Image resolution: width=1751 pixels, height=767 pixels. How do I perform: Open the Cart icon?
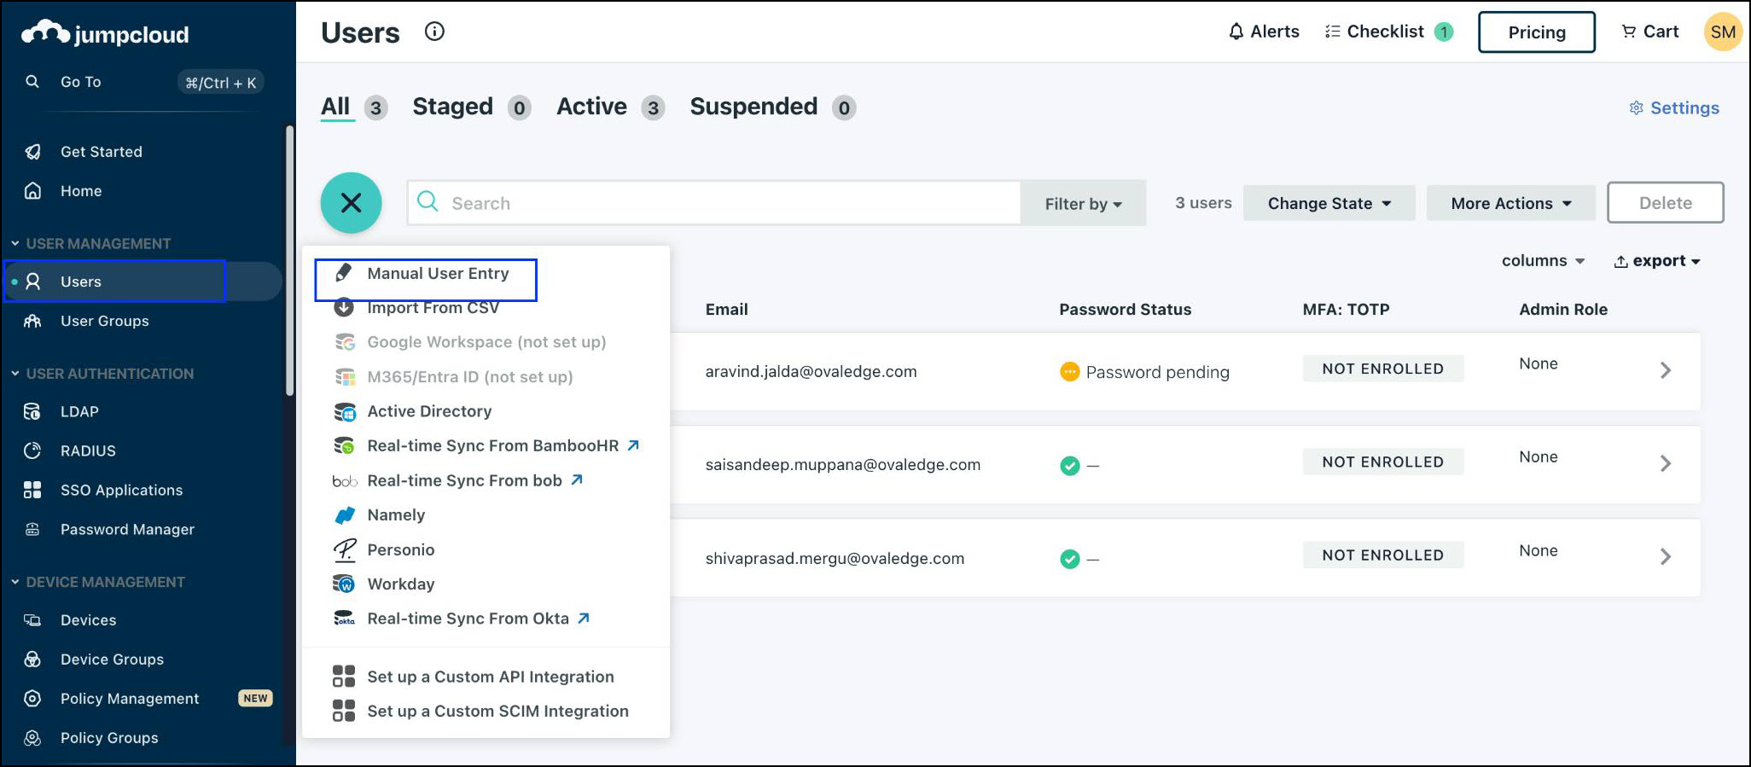[x=1628, y=32]
